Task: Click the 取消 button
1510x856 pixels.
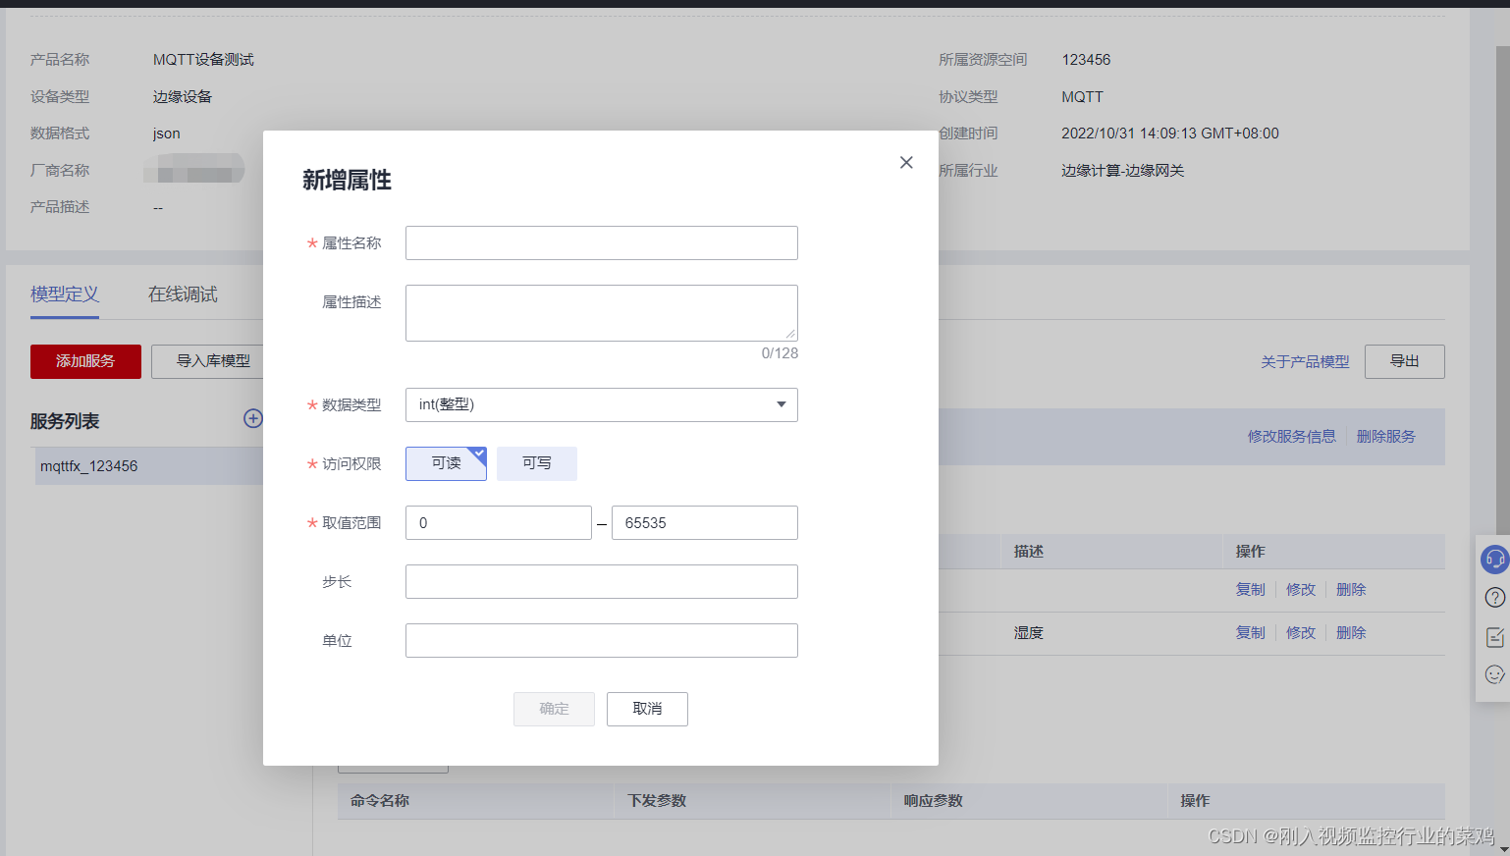Action: (x=646, y=709)
